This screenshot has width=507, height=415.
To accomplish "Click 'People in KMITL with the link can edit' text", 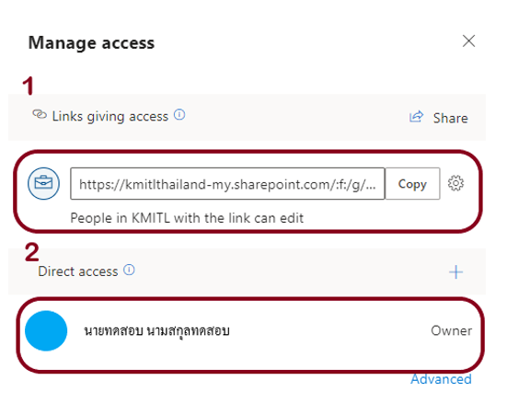I will (187, 218).
